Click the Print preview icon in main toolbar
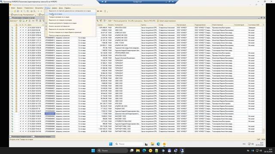275x154 pixels. tap(34, 12)
